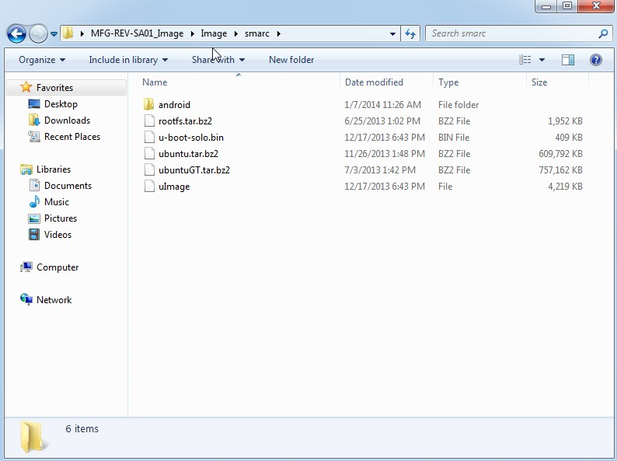617x461 pixels.
Task: Select smarc segment in the address path
Action: pyautogui.click(x=257, y=33)
